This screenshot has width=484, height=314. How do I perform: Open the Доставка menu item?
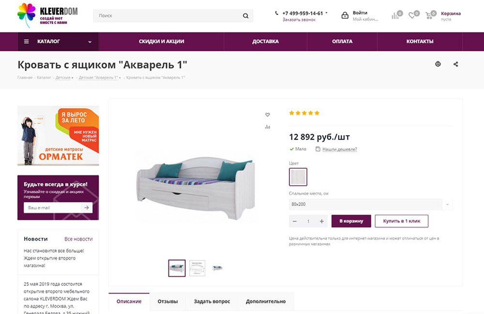coord(265,42)
